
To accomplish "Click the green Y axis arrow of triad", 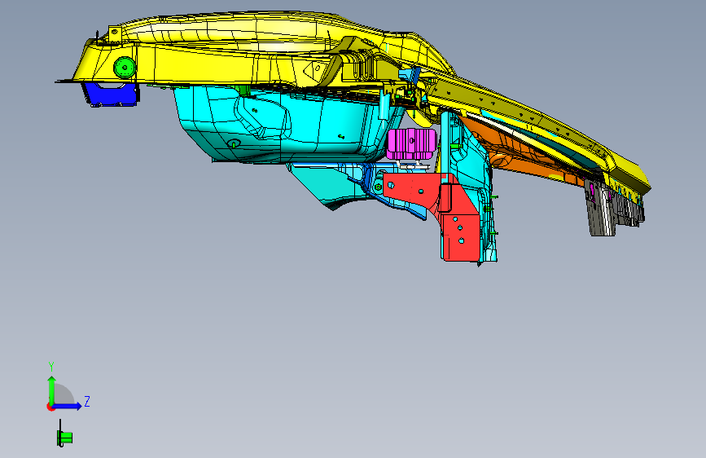I will pyautogui.click(x=51, y=390).
